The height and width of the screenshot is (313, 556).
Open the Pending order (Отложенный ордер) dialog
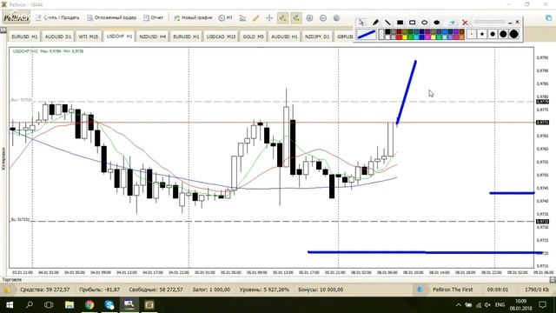[112, 17]
